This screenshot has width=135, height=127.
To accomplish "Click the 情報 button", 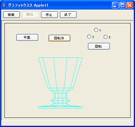I will click(11, 15).
